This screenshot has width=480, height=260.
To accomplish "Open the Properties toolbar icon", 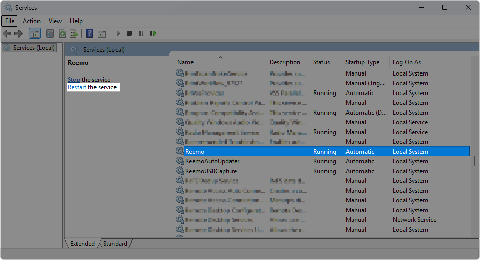I will [x=50, y=33].
